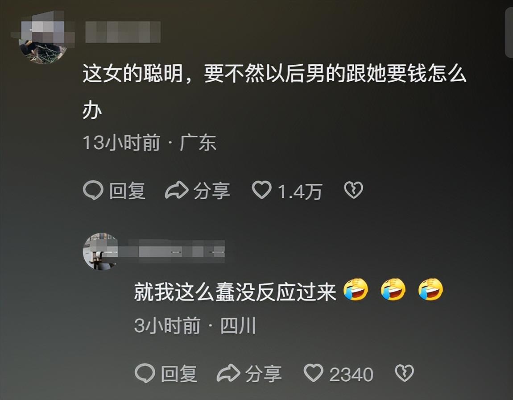
Task: Click the share arrow icon on the top comment
Action: [x=177, y=190]
